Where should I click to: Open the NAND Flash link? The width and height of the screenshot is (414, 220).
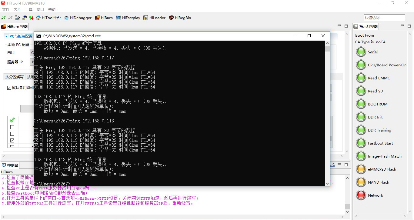pos(379,182)
